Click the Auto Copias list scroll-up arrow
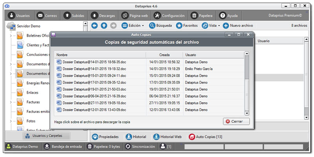Screen dimensions: 314x157 tap(247, 54)
